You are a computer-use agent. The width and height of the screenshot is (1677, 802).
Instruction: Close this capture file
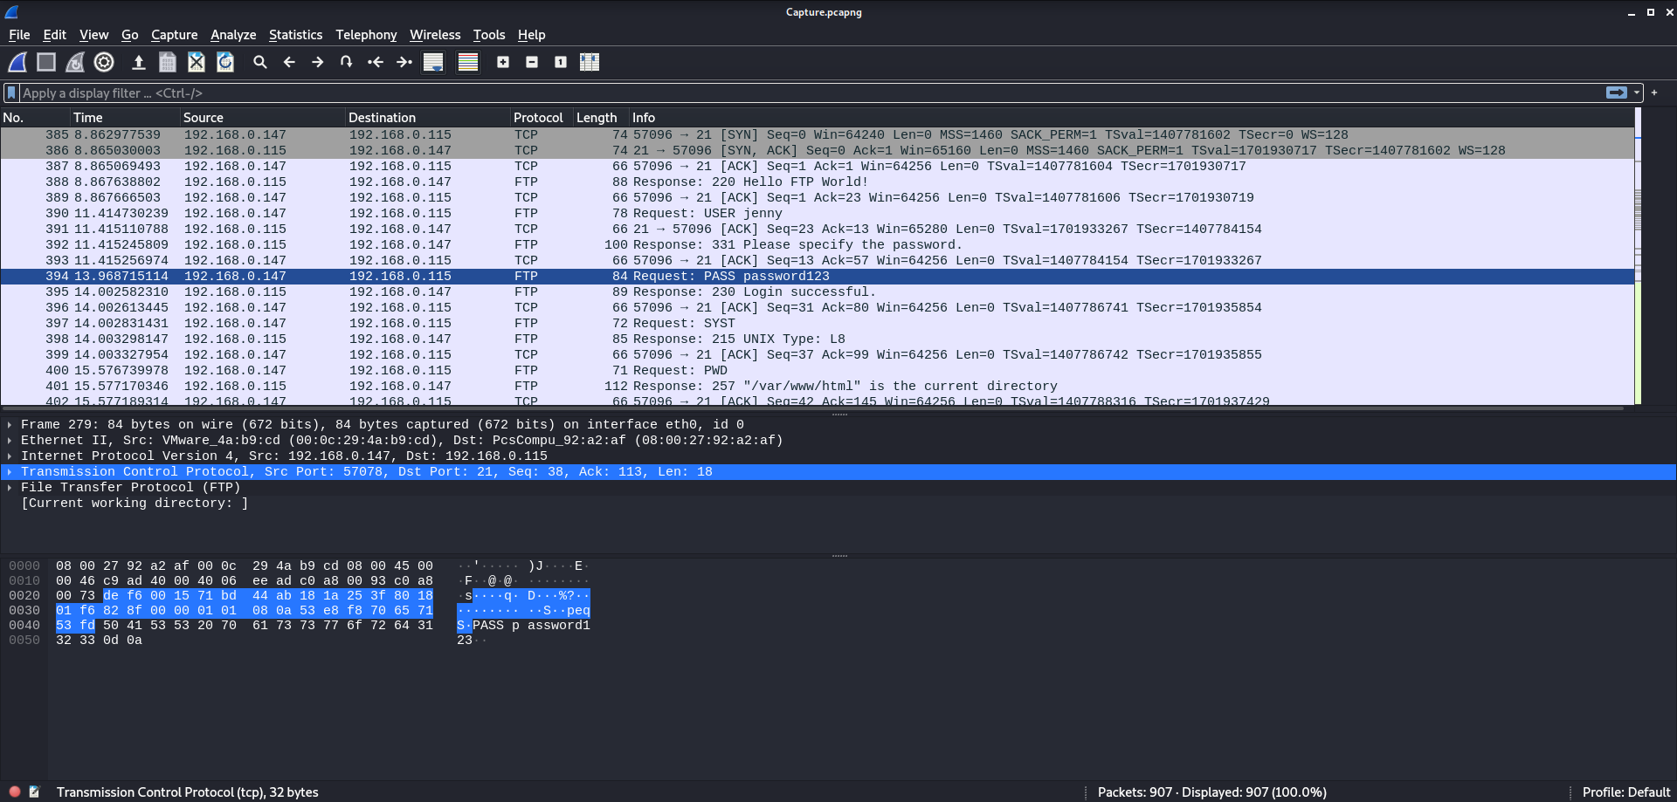[197, 62]
